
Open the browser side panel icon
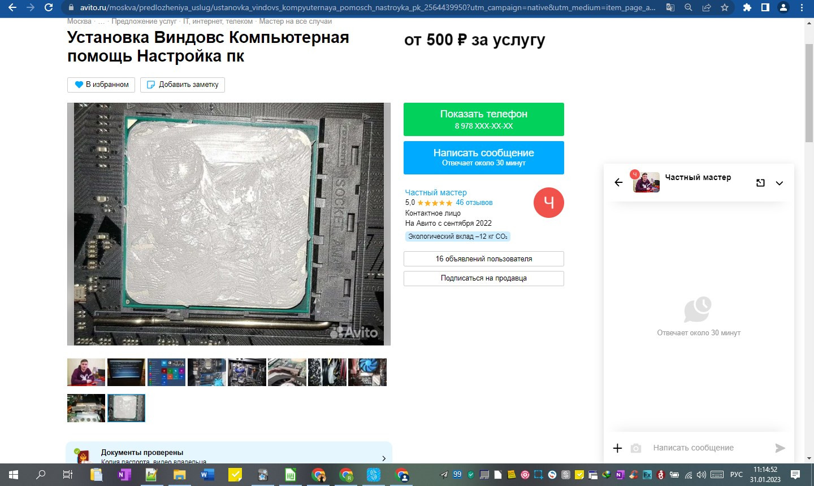765,7
